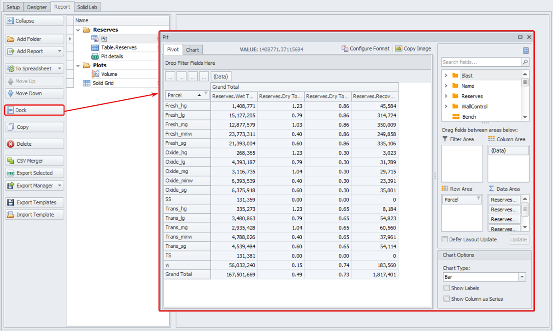
Task: Collapse the Reserves tree folder
Action: point(78,30)
